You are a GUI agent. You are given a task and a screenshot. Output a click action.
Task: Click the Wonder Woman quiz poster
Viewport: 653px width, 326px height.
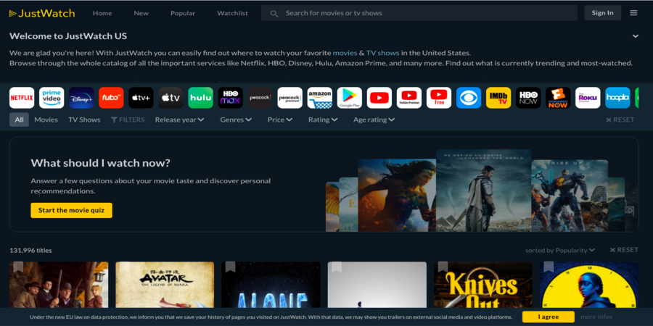[397, 195]
